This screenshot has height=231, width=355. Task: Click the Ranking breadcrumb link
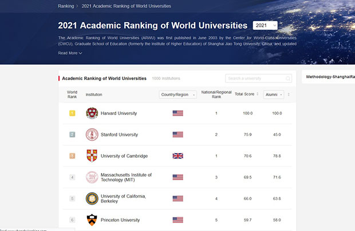pos(66,6)
